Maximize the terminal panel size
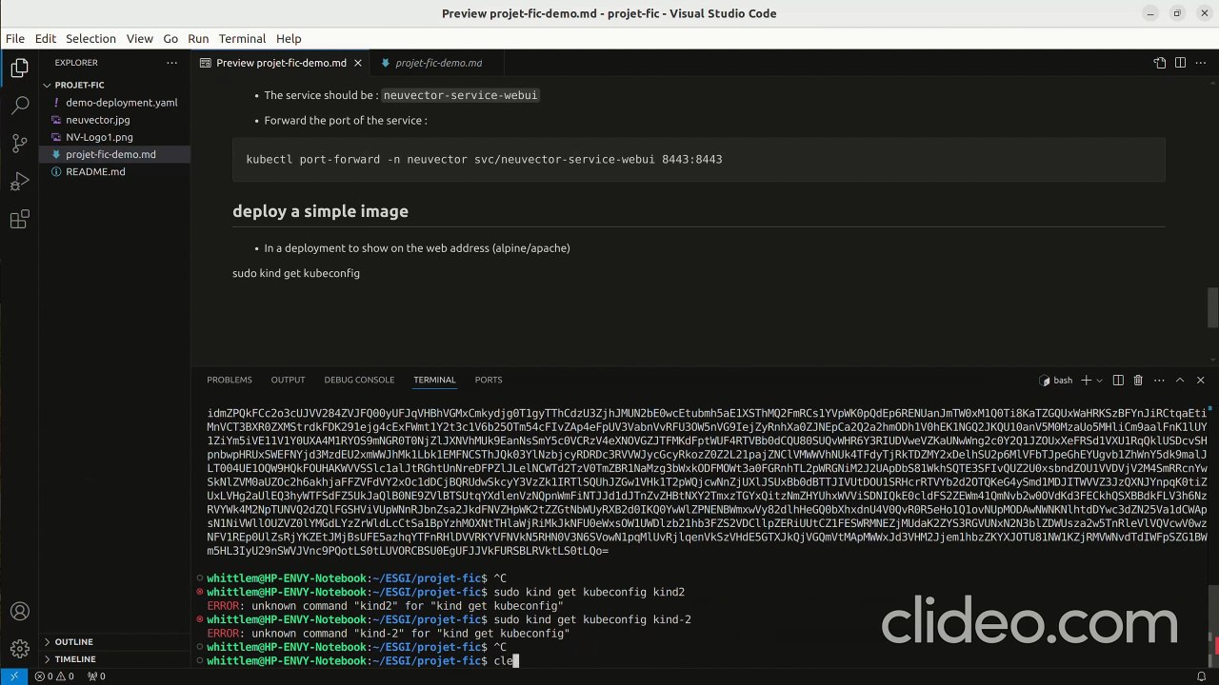This screenshot has height=685, width=1219. [1180, 381]
